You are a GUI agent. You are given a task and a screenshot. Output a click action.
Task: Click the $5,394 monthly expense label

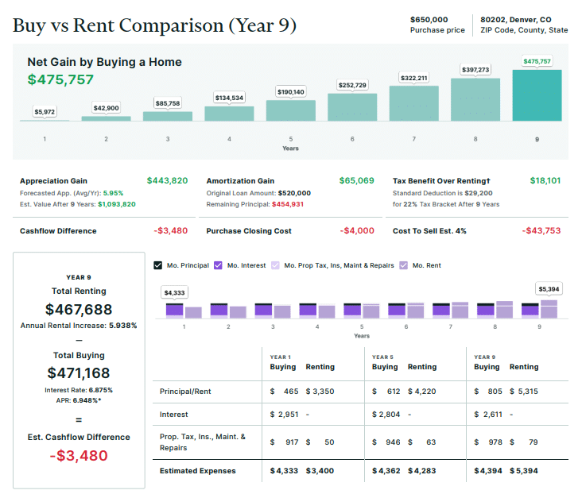pyautogui.click(x=549, y=288)
